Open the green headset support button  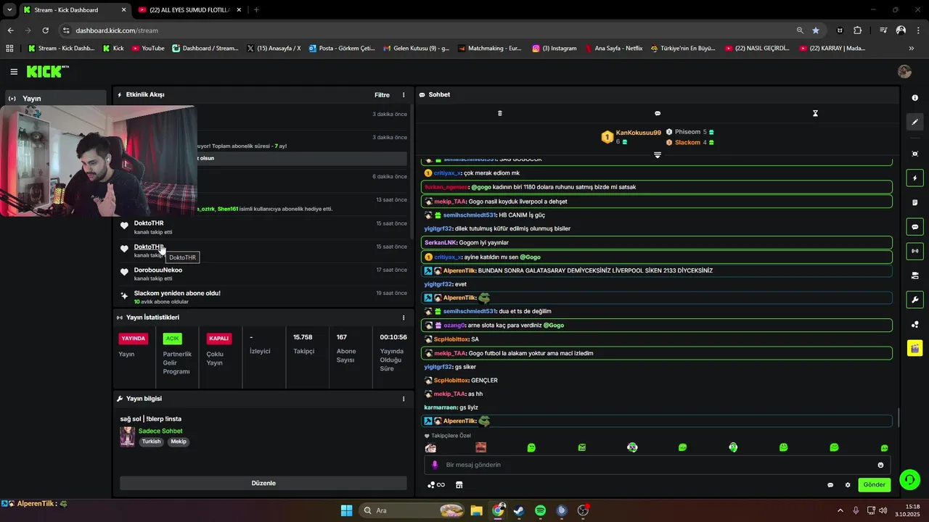coord(909,480)
